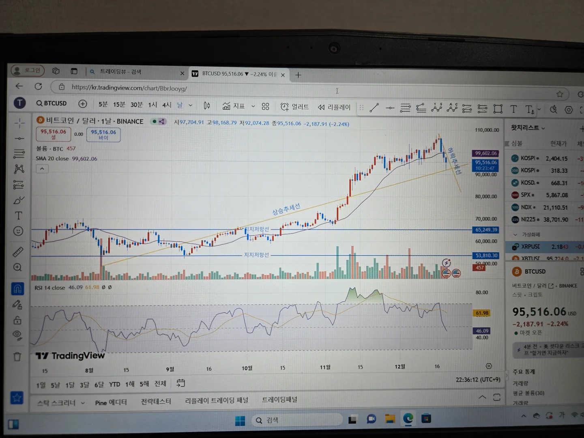The image size is (584, 438).
Task: Toggle stay in drawing mode pencil-lock
Action: click(17, 305)
